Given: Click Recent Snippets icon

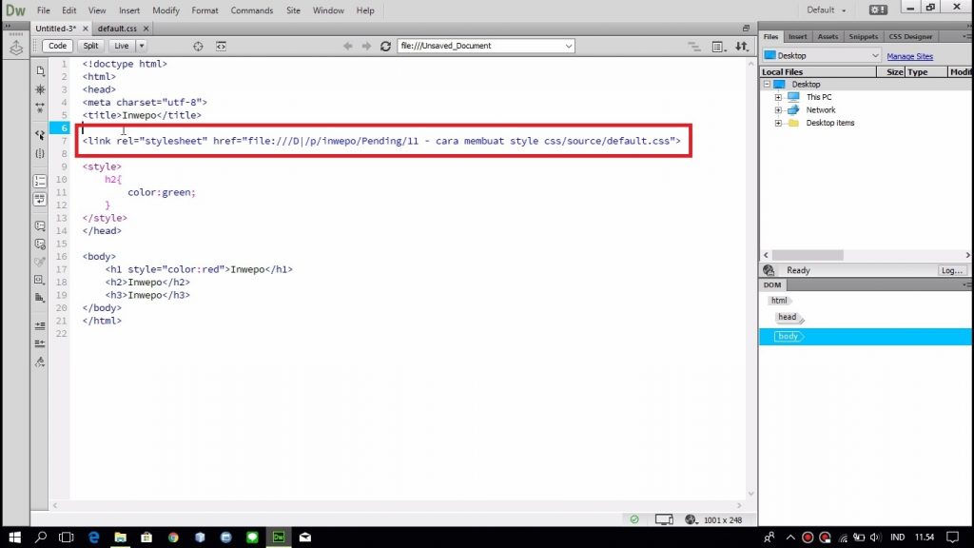Looking at the screenshot, I should (40, 281).
